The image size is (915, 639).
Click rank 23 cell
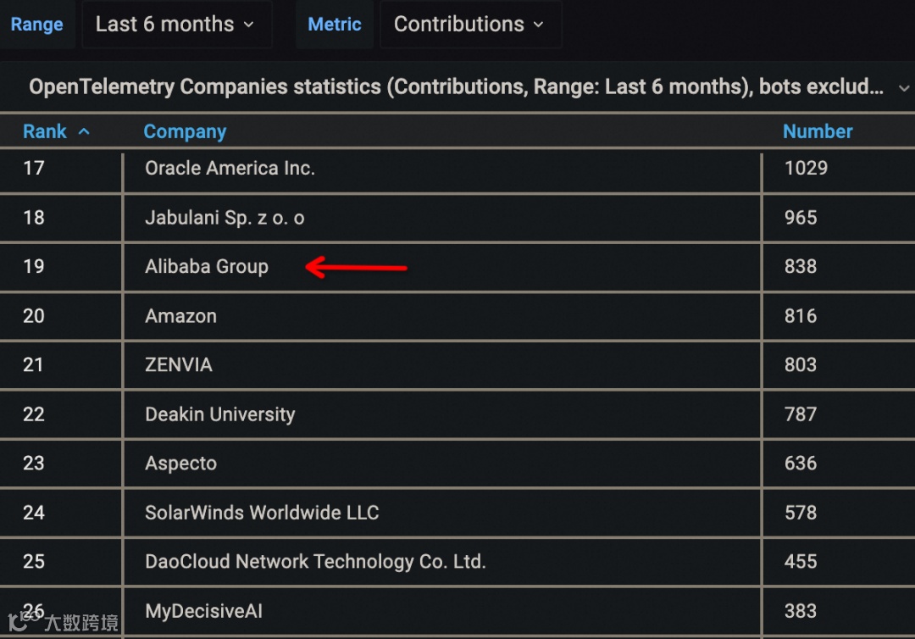(60, 464)
